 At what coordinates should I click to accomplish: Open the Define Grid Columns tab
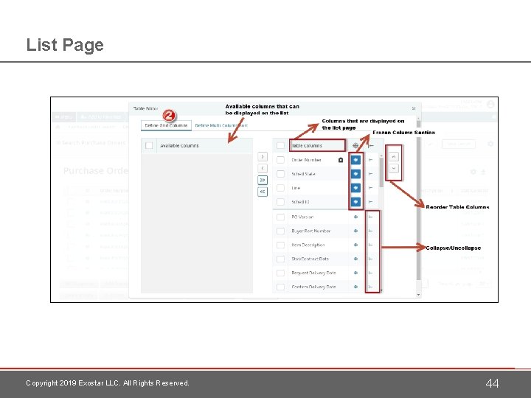(166, 125)
